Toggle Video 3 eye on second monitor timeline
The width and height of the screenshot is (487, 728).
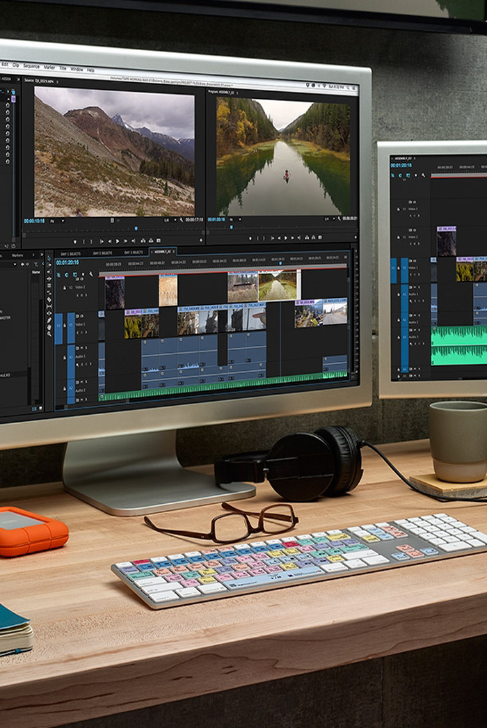tap(415, 202)
